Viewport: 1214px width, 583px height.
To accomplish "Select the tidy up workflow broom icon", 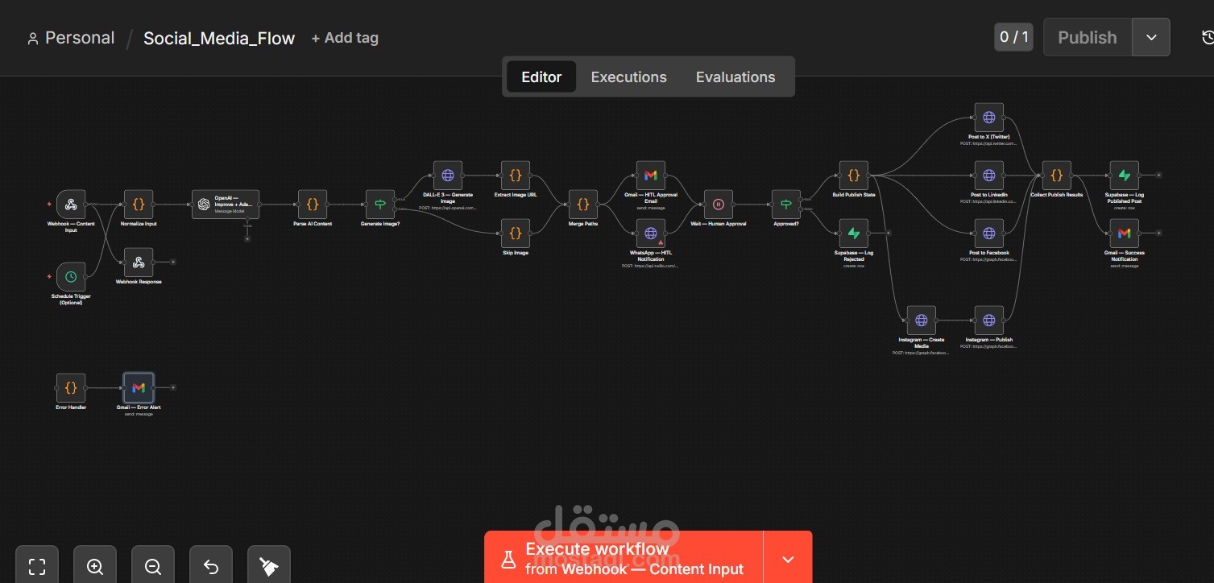I will pos(268,564).
